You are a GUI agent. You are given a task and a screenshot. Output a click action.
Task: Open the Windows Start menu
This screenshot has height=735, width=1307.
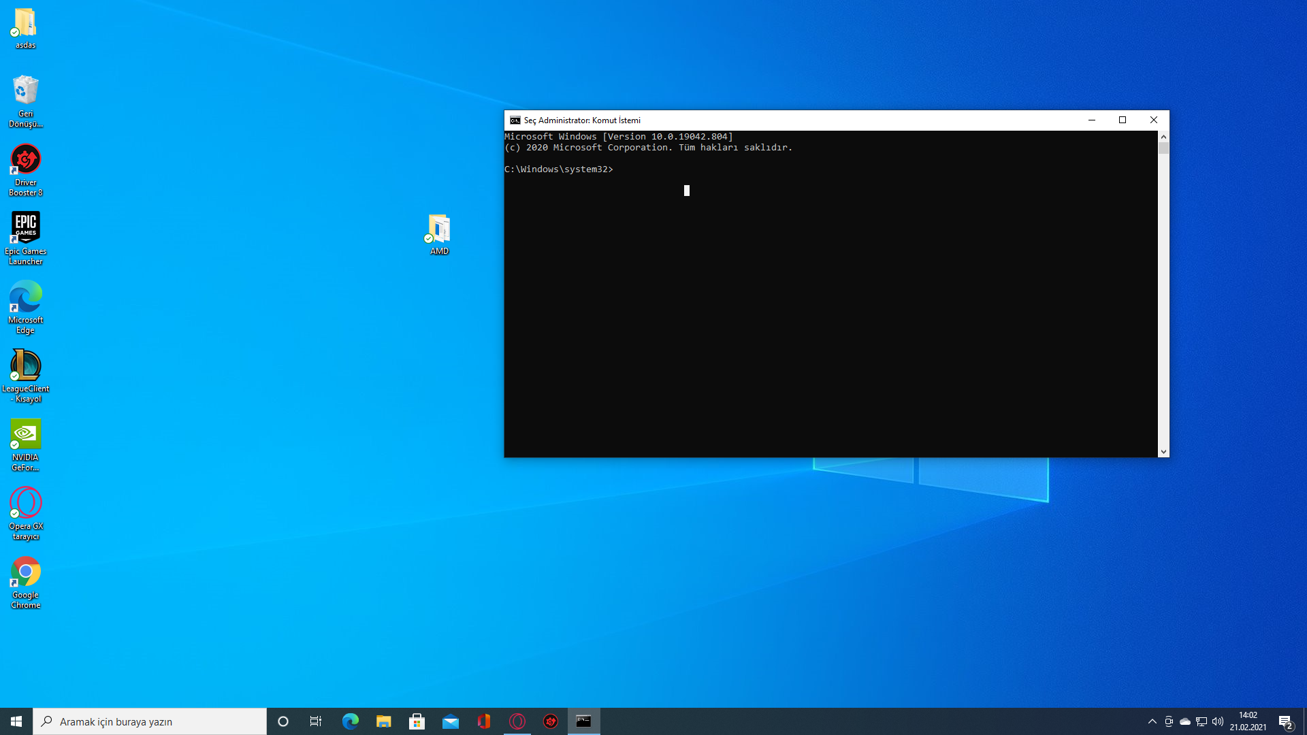16,721
